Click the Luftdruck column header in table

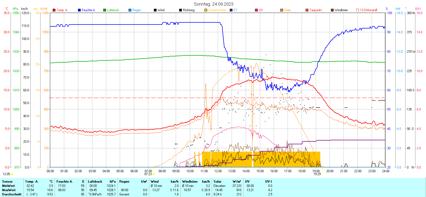(x=95, y=182)
